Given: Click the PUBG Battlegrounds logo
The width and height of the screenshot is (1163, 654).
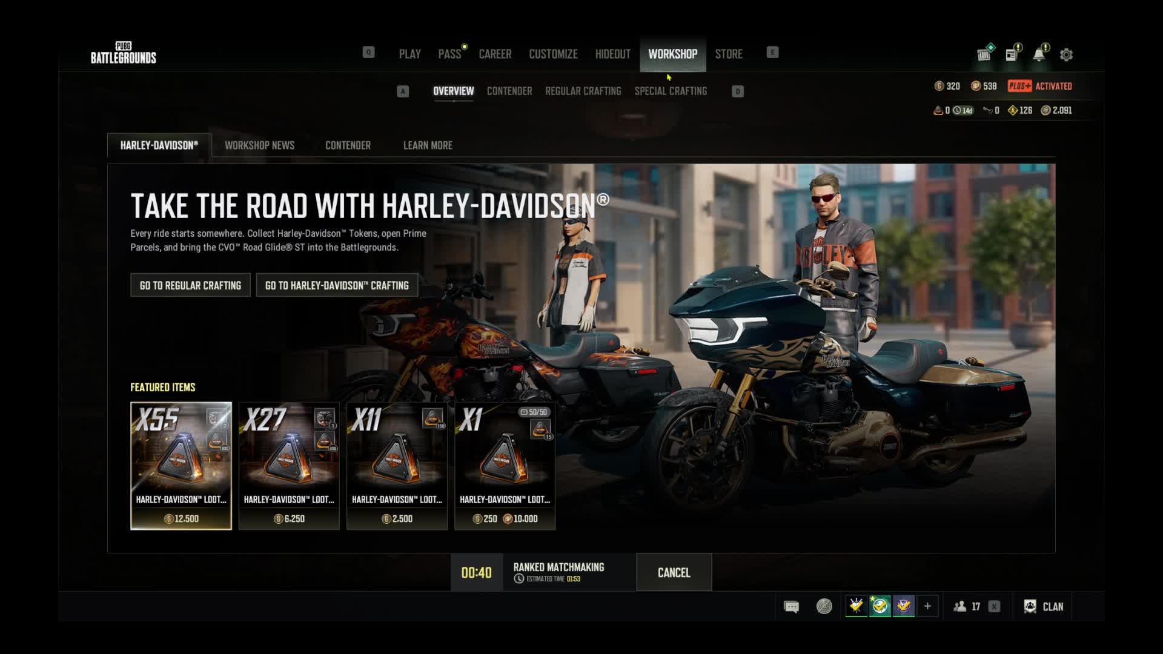Looking at the screenshot, I should (124, 53).
